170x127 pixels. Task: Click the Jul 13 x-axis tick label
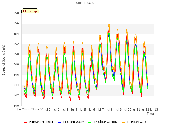click(154, 110)
